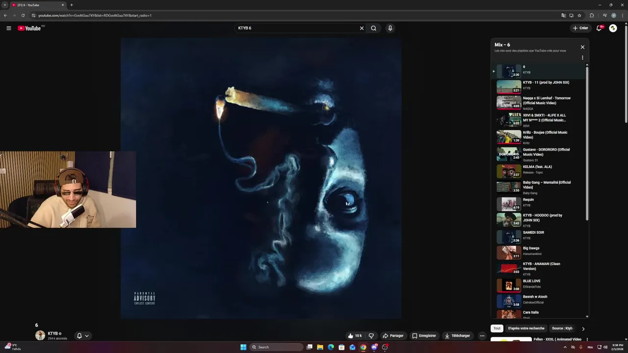
Task: Select the 'Tout' filter chip
Action: [497, 328]
